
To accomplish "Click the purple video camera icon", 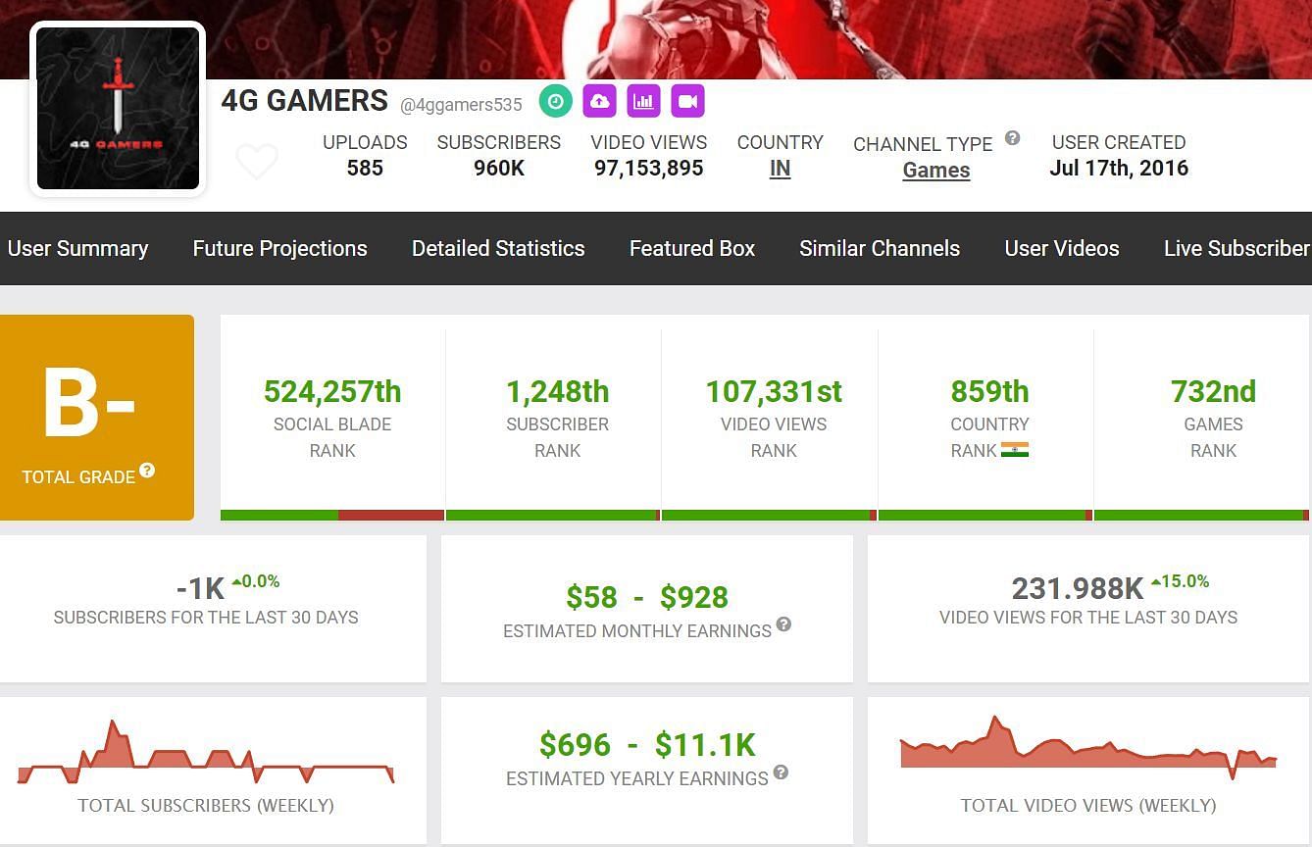I will coord(687,101).
